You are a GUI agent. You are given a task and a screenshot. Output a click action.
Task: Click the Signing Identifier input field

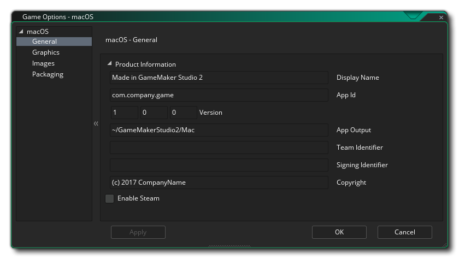(x=219, y=165)
